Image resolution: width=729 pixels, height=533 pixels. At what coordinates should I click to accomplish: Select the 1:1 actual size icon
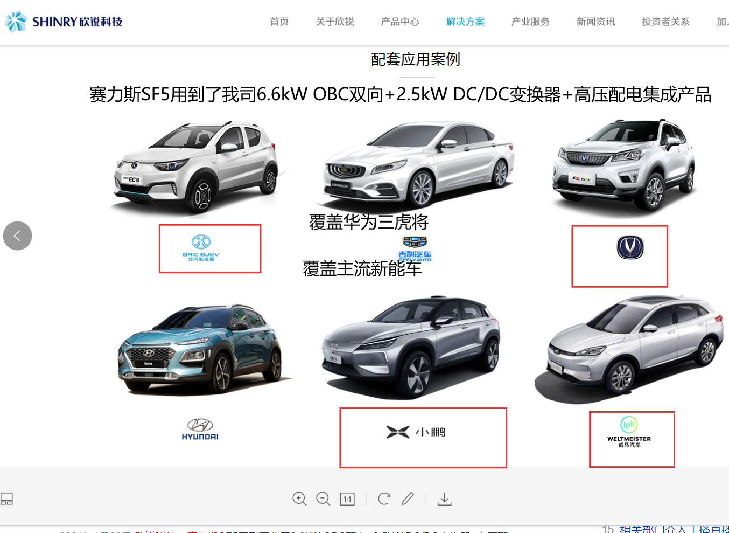pos(347,499)
